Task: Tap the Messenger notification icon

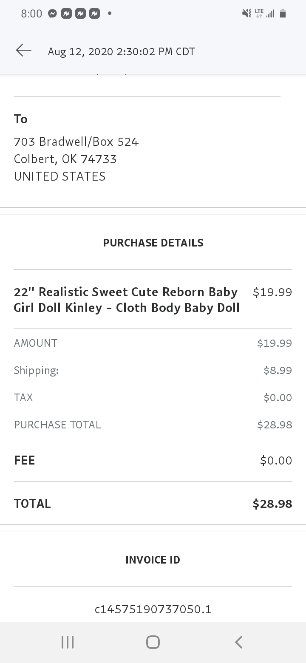Action: (52, 14)
